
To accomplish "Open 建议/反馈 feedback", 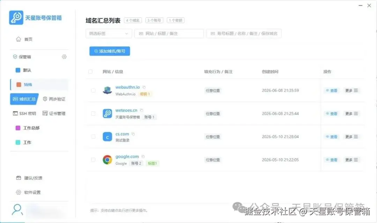I will click(x=29, y=178).
